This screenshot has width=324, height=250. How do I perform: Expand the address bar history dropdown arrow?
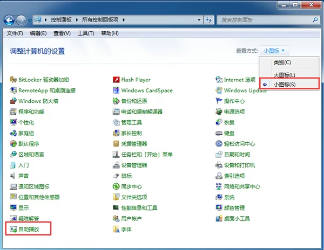(199, 20)
